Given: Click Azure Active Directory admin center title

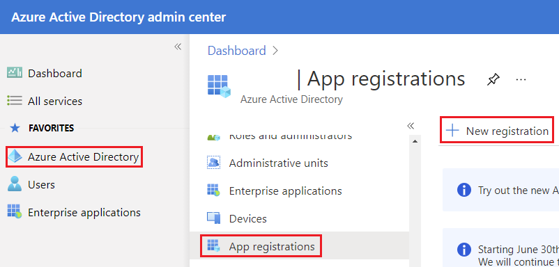Looking at the screenshot, I should (x=118, y=17).
